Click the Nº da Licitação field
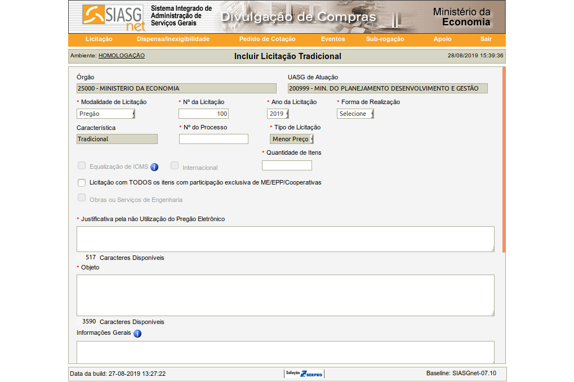 (203, 114)
